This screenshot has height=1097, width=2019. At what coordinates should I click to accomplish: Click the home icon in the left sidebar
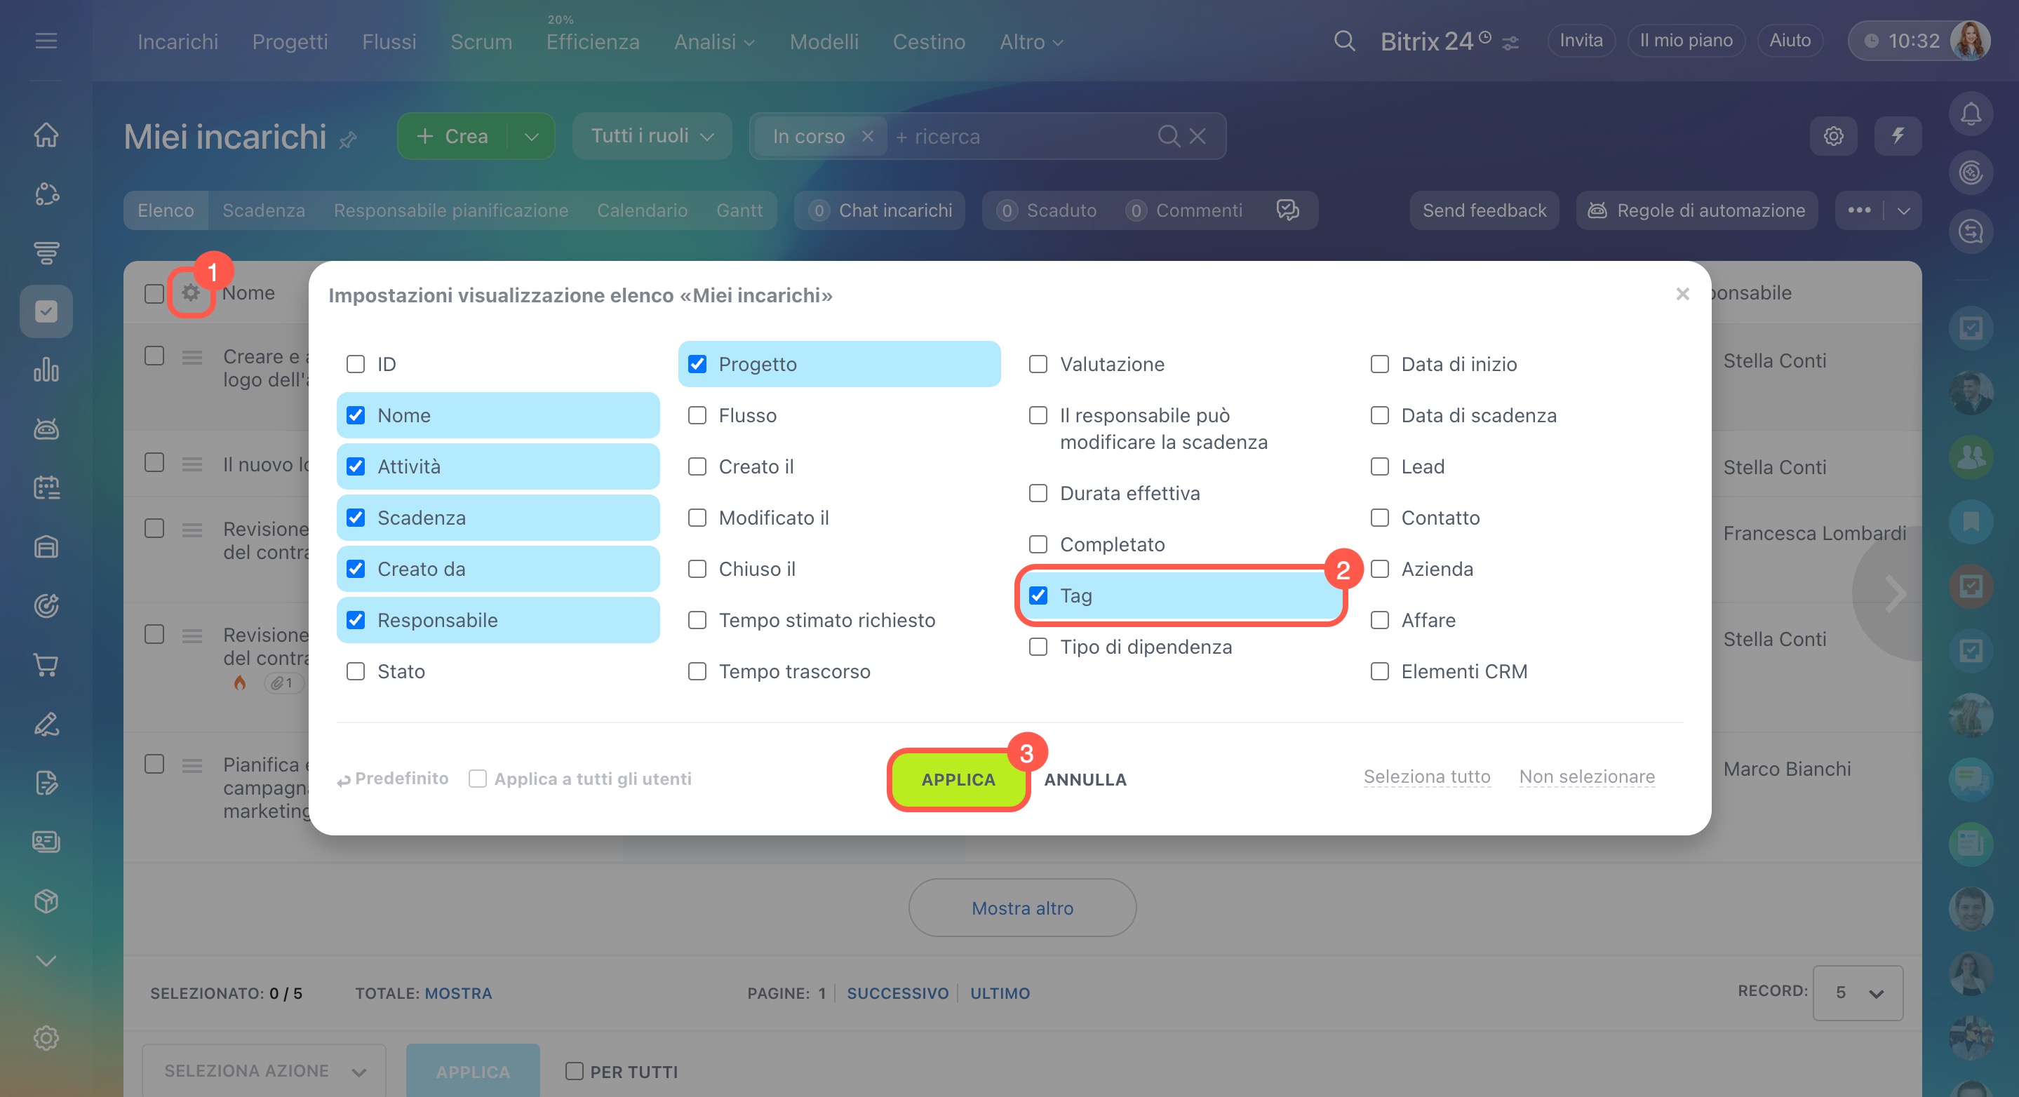tap(46, 135)
